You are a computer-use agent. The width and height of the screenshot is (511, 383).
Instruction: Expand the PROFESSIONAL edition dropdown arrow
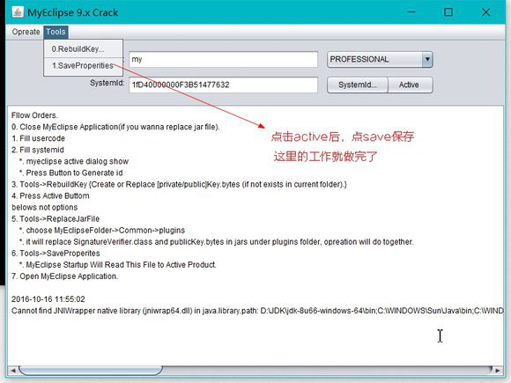tap(427, 59)
